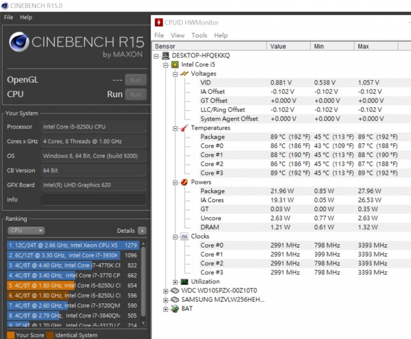Screen dimensions: 411x339
Task: Click the Utilization graph icon
Action: coord(184,281)
